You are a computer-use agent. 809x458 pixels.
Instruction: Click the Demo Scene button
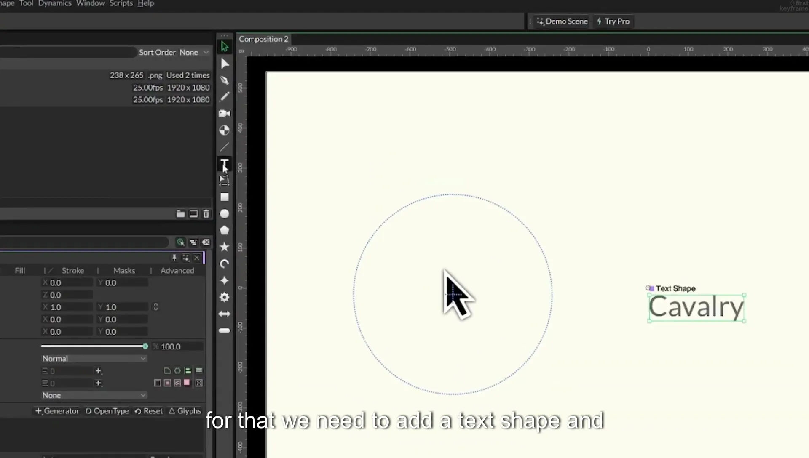click(x=562, y=21)
